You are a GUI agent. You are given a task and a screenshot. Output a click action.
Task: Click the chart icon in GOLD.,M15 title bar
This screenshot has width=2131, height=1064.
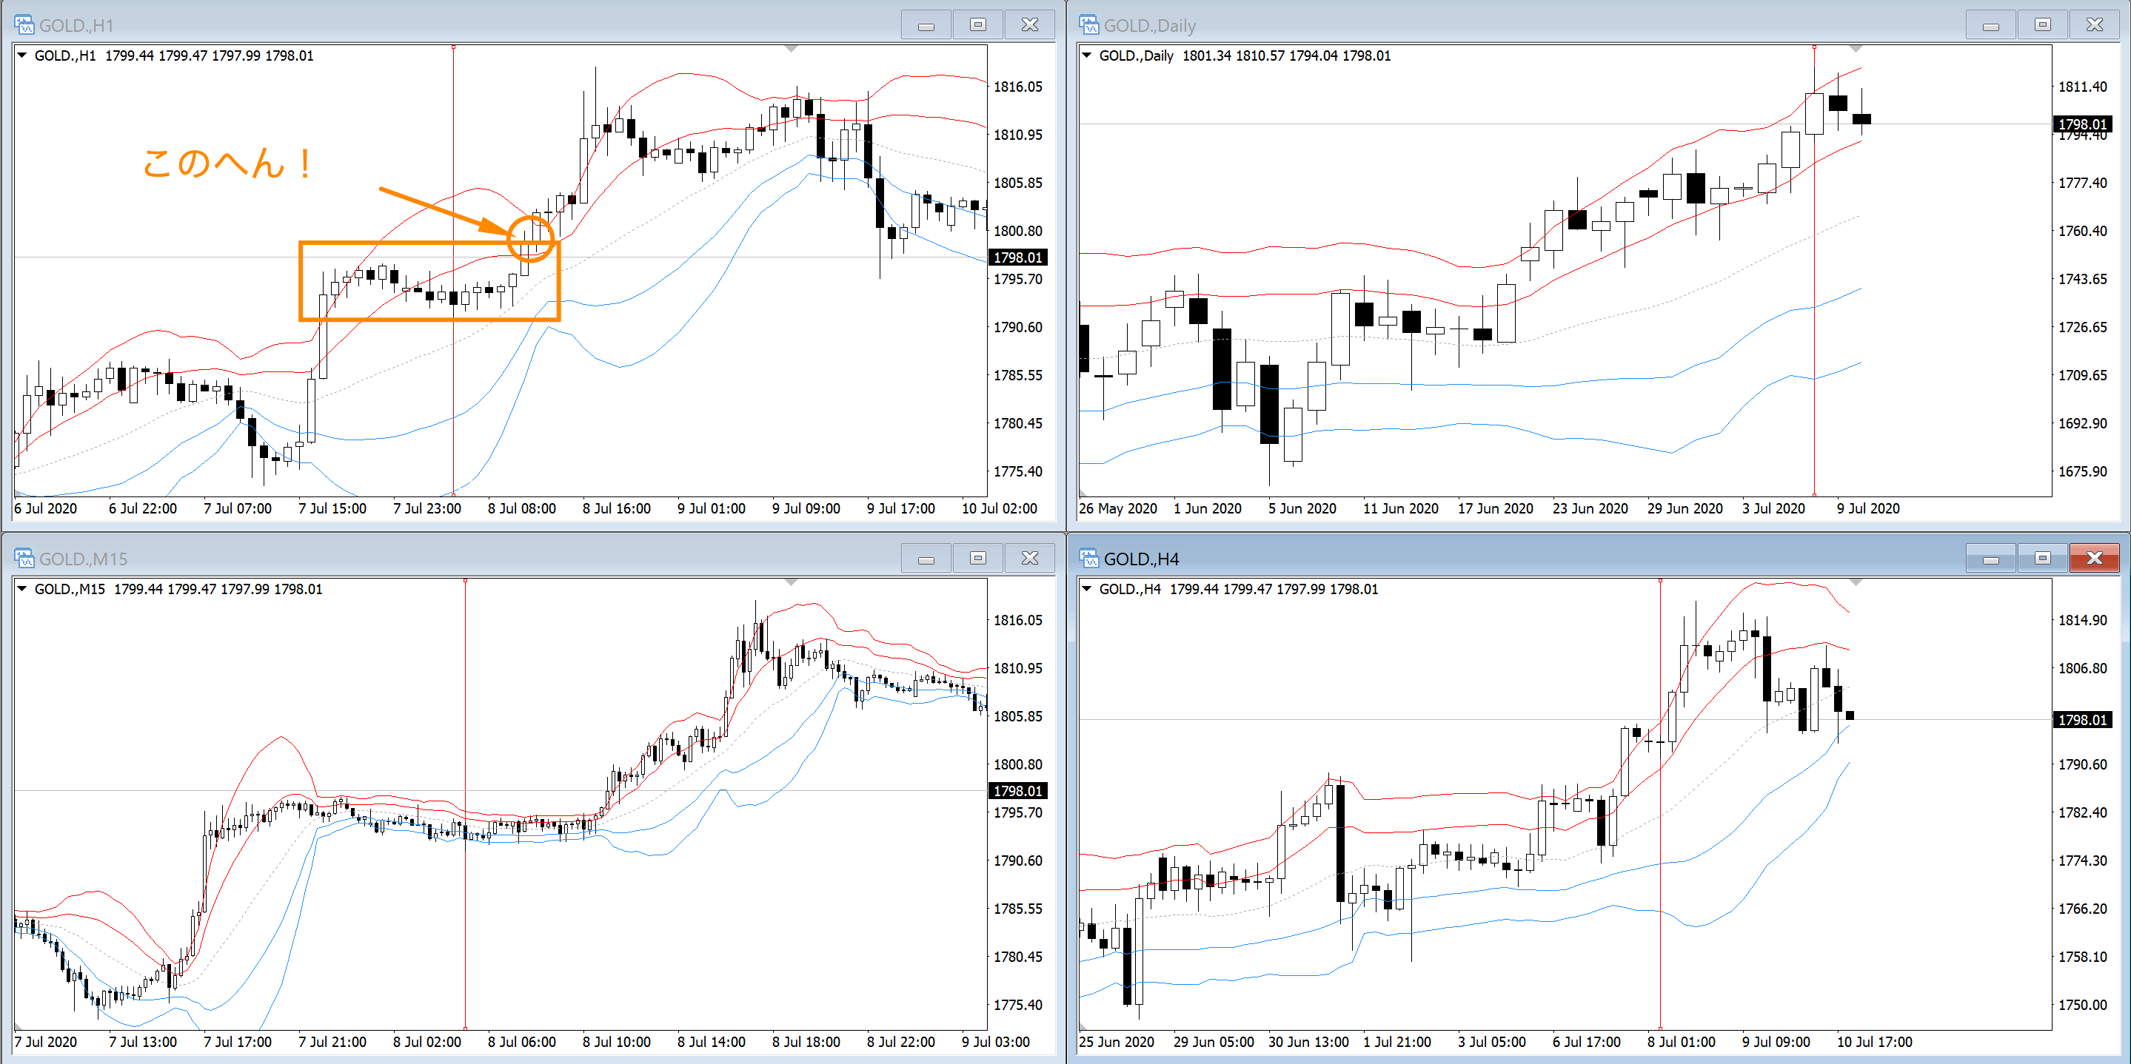coord(24,558)
